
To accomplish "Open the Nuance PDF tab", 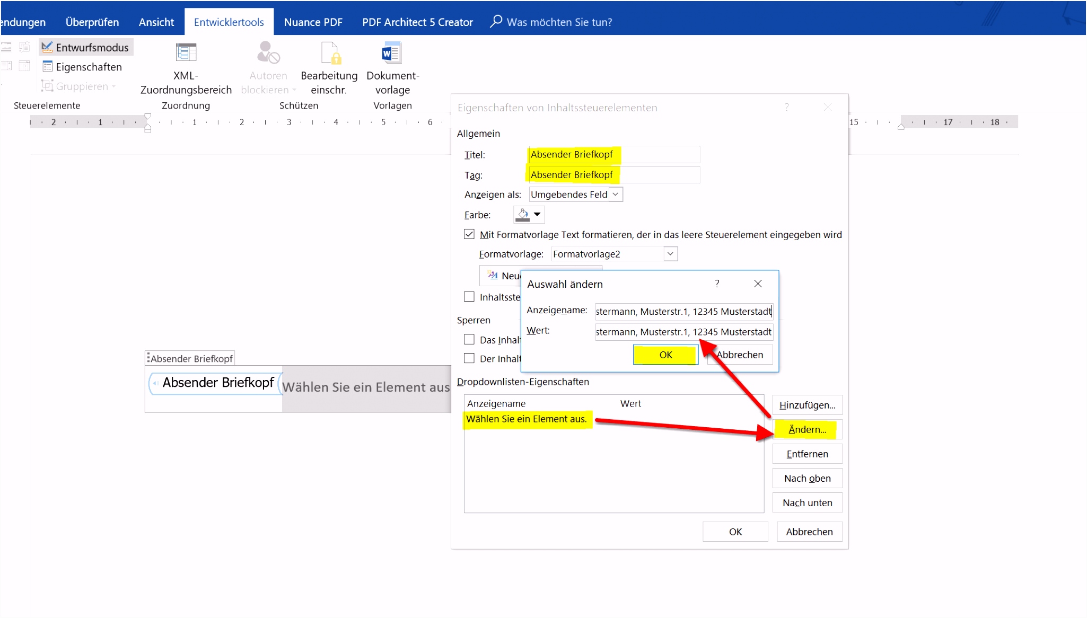I will (x=313, y=22).
